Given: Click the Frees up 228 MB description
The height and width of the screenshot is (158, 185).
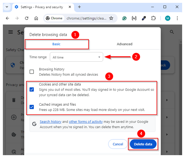Looking at the screenshot, I should [92, 110].
